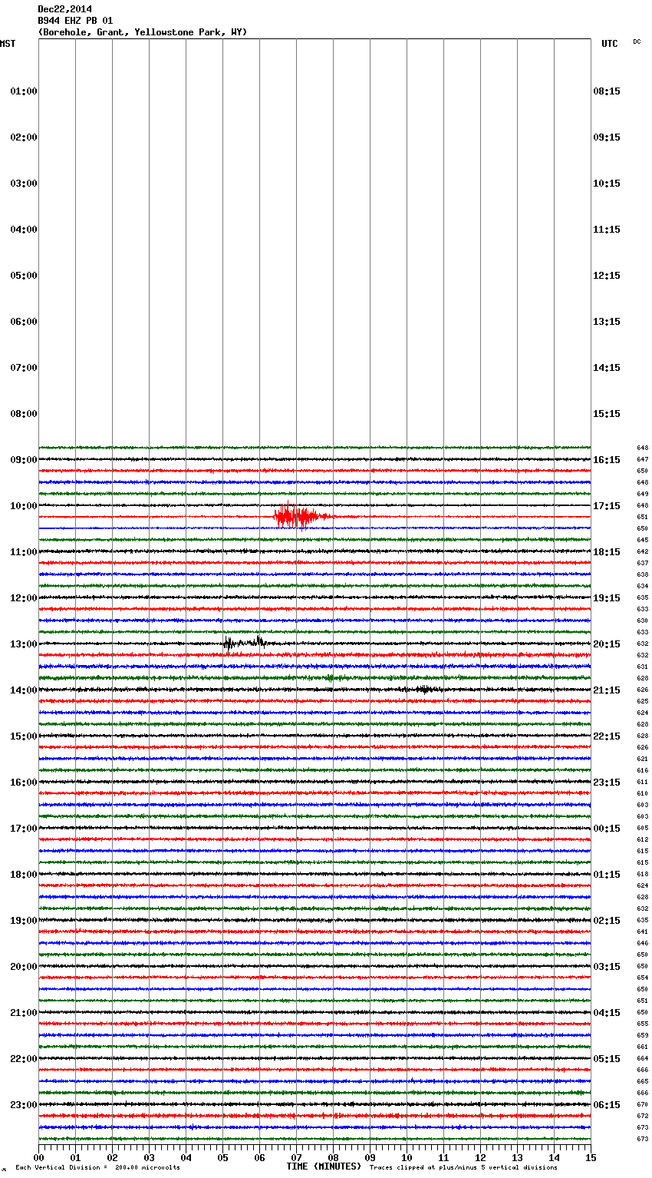Click the 23:15 UTC time label

pos(607,783)
